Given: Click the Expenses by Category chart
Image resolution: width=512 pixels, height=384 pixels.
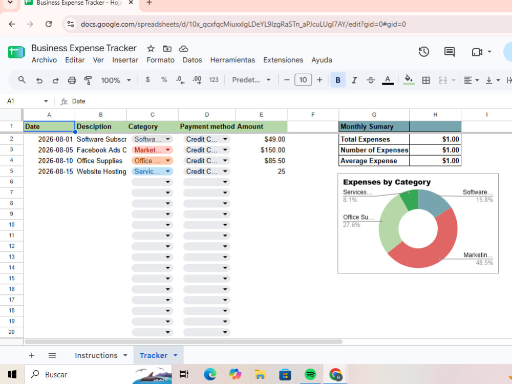Looking at the screenshot, I should point(418,223).
